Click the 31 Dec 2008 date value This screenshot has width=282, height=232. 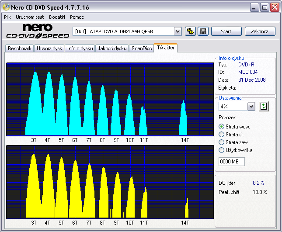[x=252, y=80]
